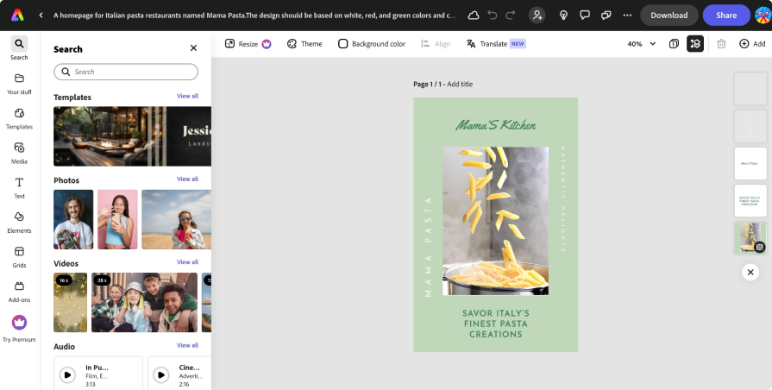This screenshot has height=390, width=772.
Task: View all Photos link
Action: (187, 179)
